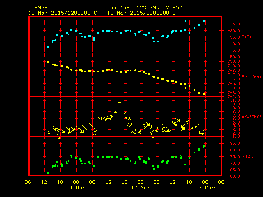Click end time 13 Mar 2015/000000UTC
263x197 pixels.
141,13
